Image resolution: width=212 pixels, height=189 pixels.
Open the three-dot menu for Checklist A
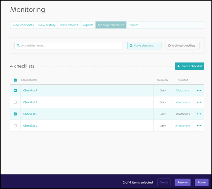[199, 90]
